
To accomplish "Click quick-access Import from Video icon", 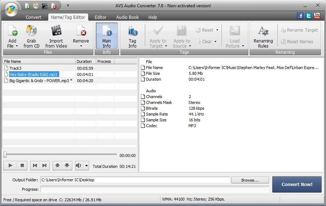I will point(45,6).
